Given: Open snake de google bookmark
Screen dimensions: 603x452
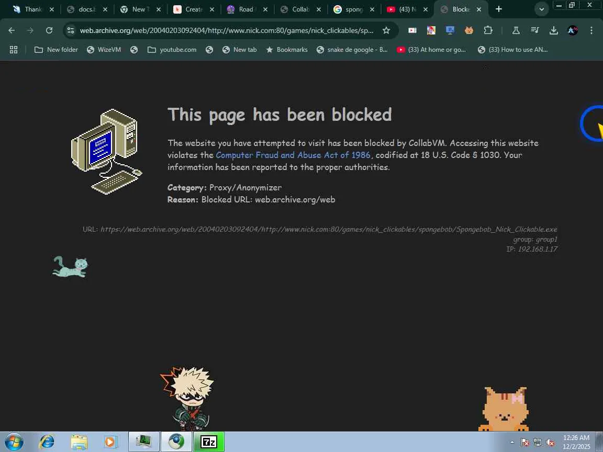Looking at the screenshot, I should 352,50.
